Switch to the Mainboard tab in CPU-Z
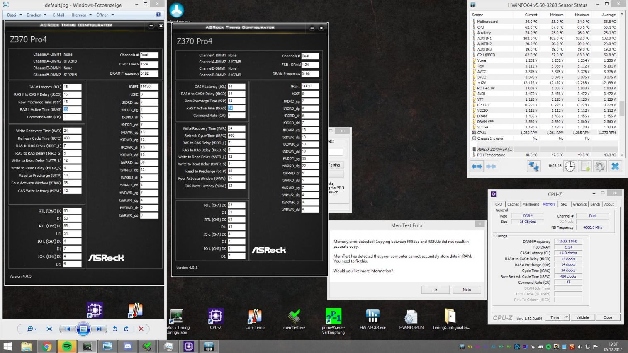The height and width of the screenshot is (353, 628). coord(531,204)
